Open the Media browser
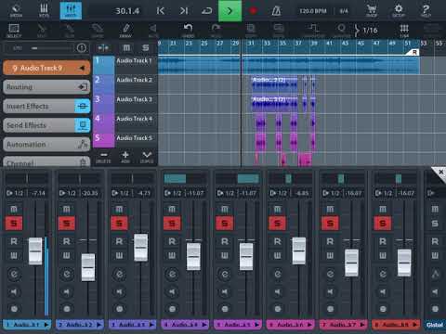 pyautogui.click(x=16, y=10)
